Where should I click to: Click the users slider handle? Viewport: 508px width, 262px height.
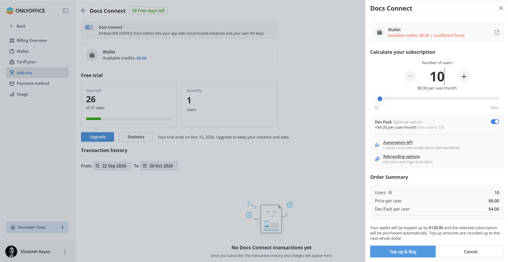coord(380,99)
